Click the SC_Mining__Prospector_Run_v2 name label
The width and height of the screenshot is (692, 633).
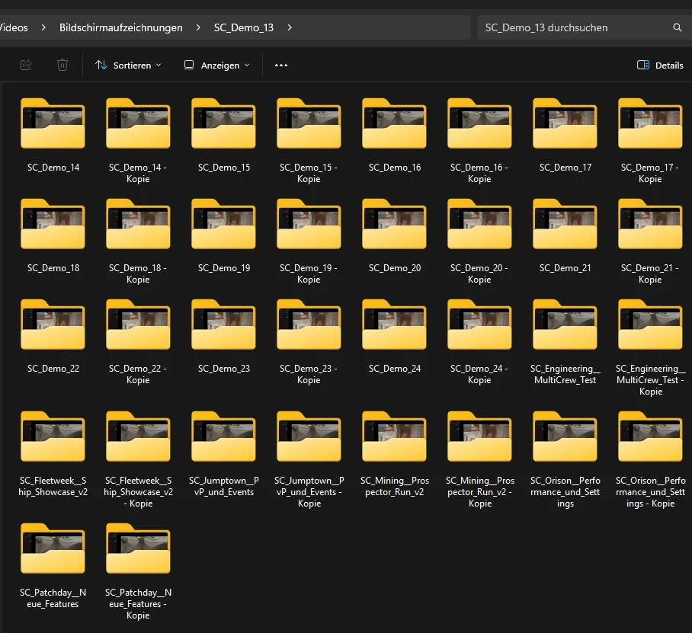(395, 486)
